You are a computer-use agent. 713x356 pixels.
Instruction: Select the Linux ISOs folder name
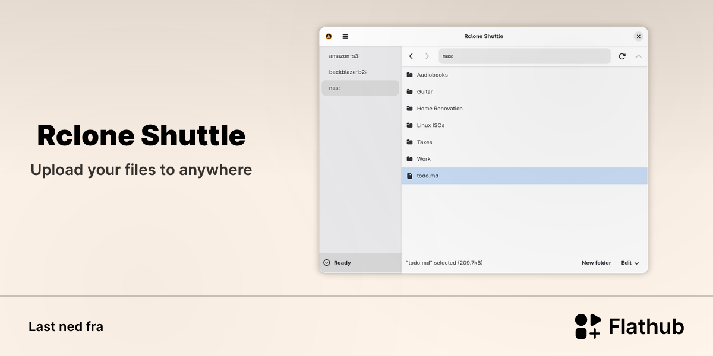coord(431,125)
